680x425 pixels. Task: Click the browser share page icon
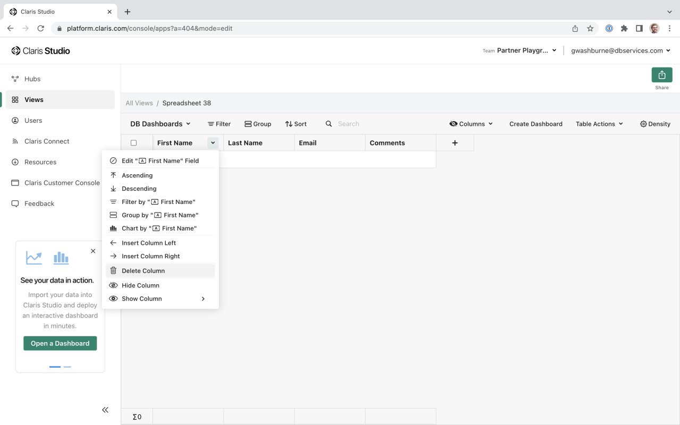click(x=575, y=29)
